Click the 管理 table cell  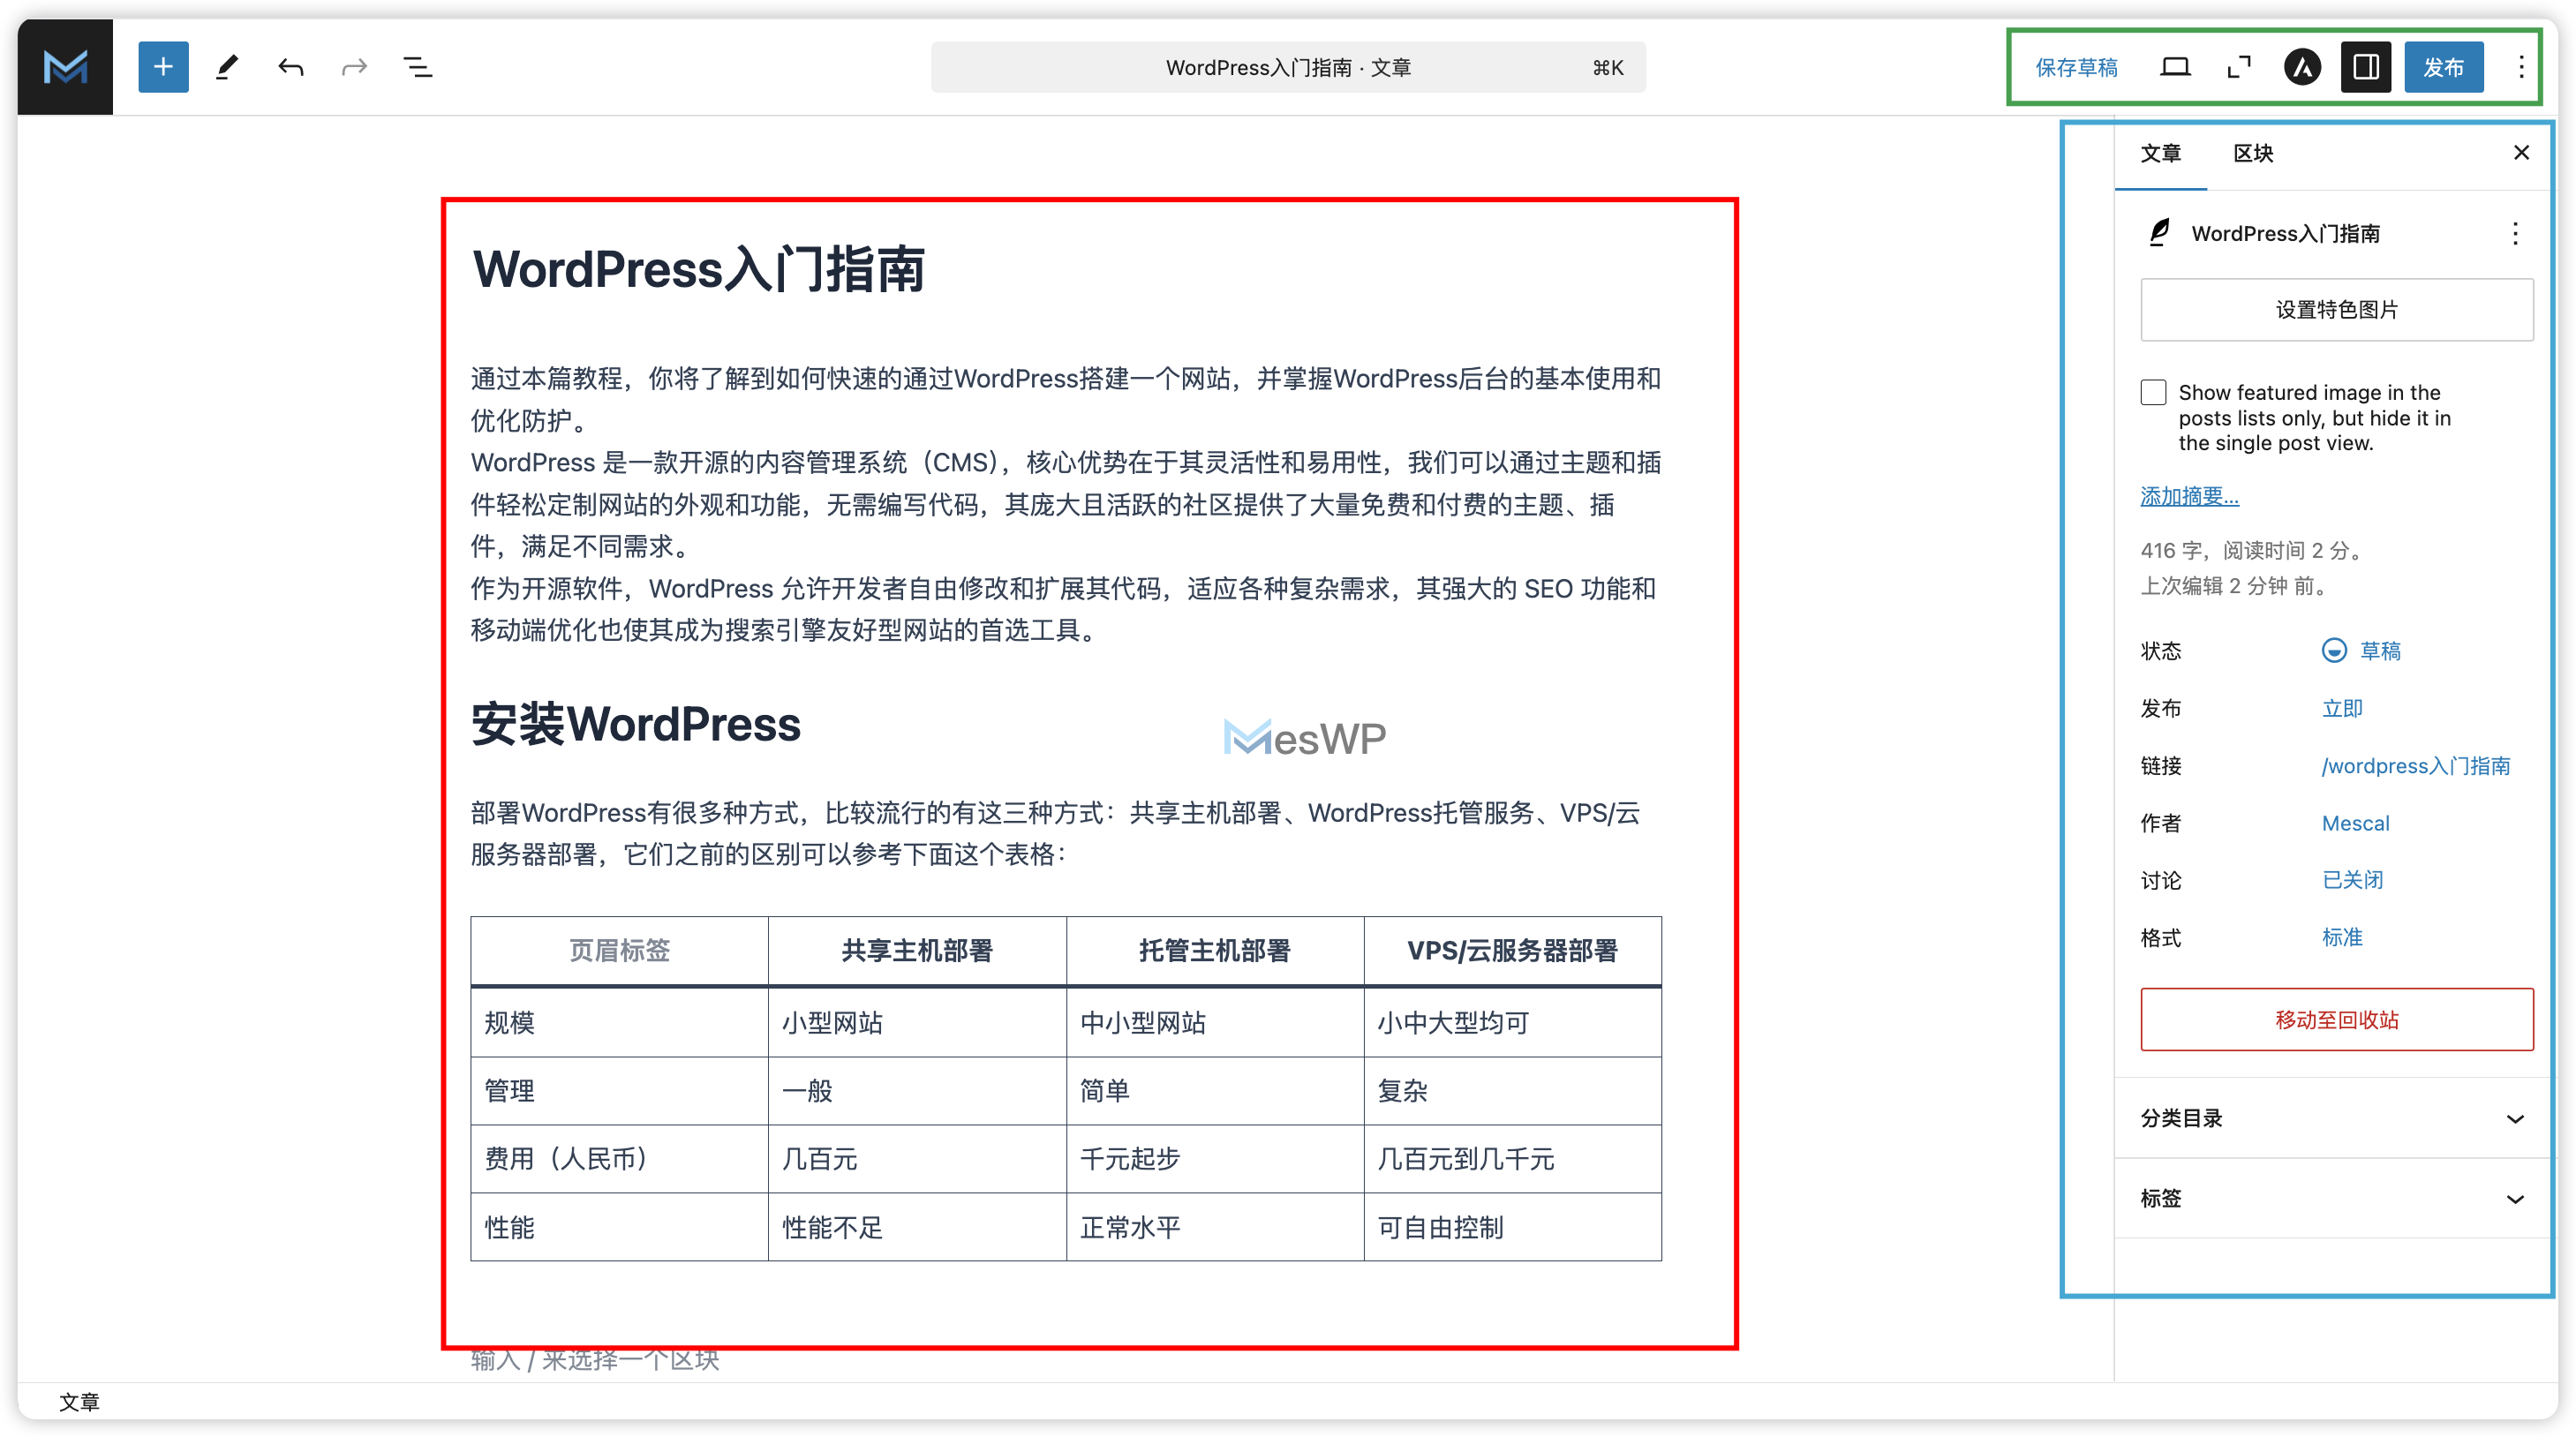619,1091
